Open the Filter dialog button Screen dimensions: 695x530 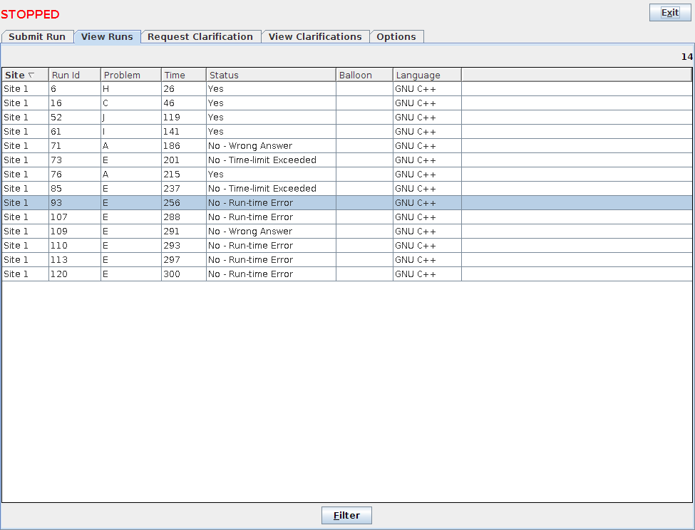pyautogui.click(x=346, y=516)
